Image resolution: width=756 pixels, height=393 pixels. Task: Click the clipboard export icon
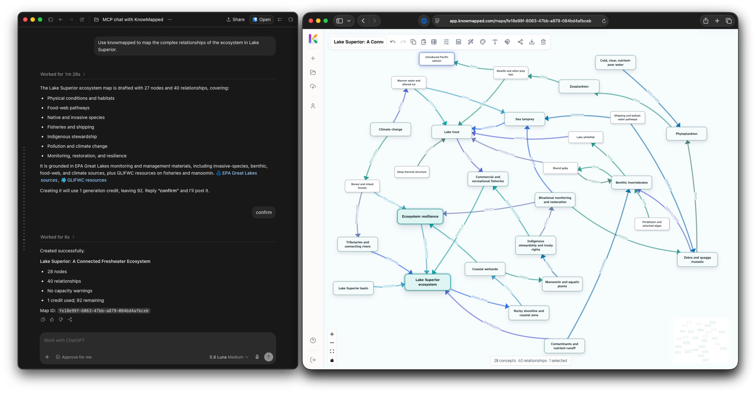424,42
